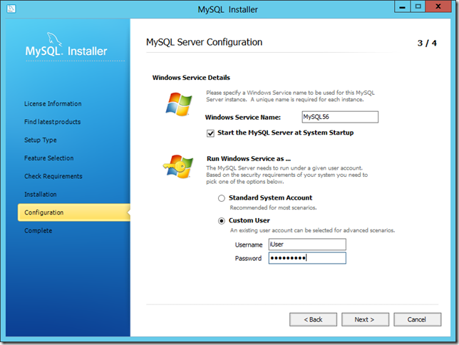
Task: Click into the Password input field
Action: [307, 258]
